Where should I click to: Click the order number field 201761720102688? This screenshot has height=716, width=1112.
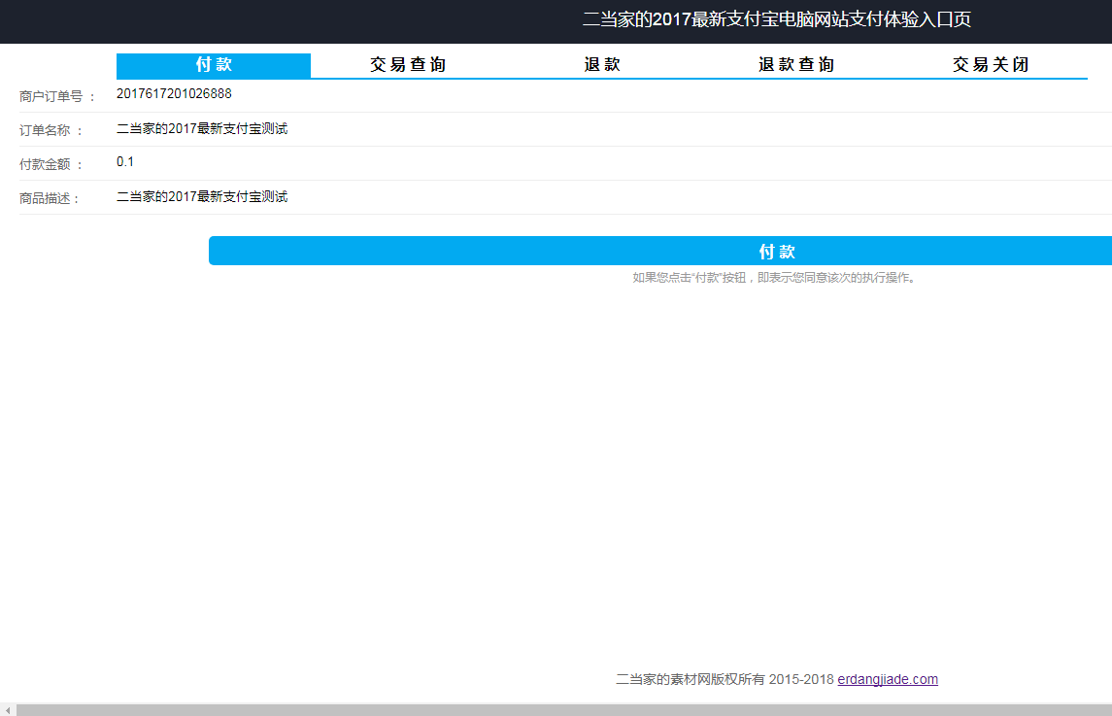pos(614,93)
